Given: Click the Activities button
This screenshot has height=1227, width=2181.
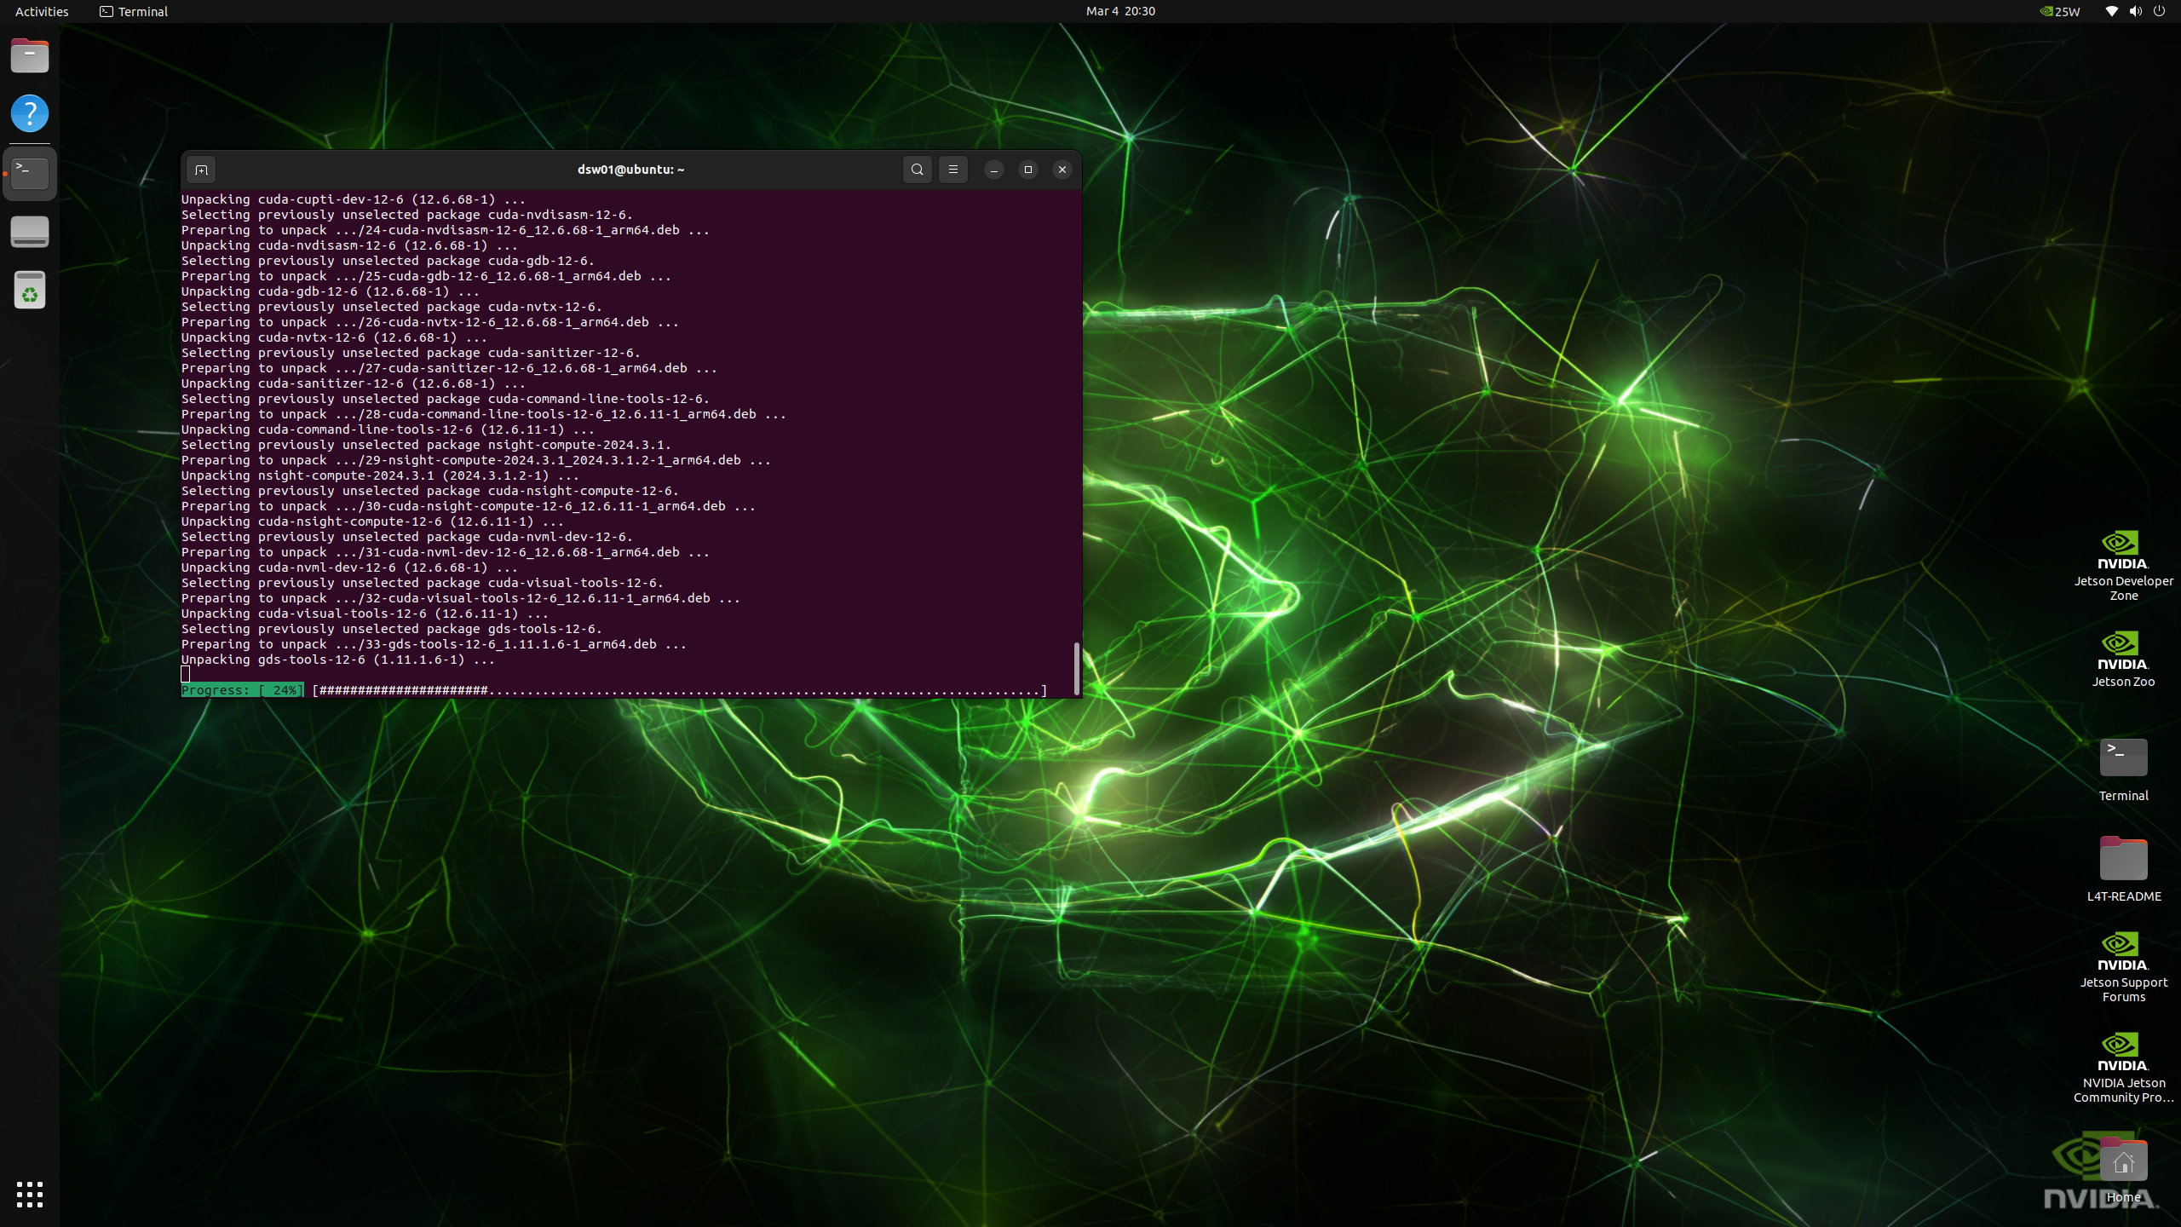Looking at the screenshot, I should point(42,11).
